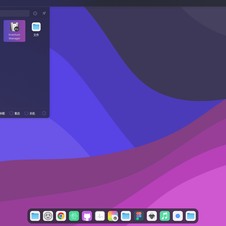
Task: Open GitHub Desktop from the dock
Action: [87, 216]
